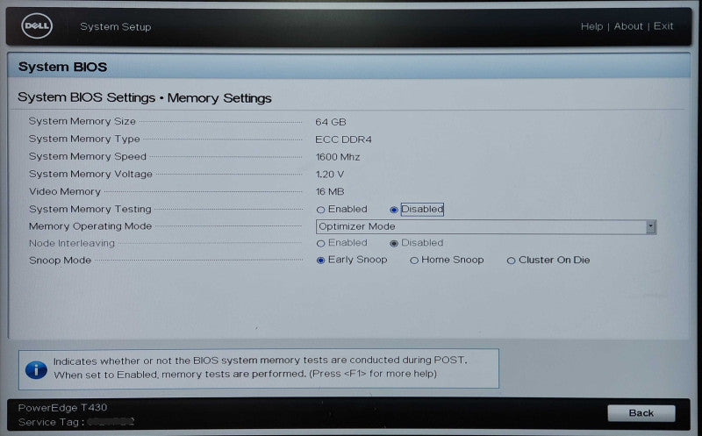Open Memory Operating Mode dropdown arrow

[x=651, y=227]
